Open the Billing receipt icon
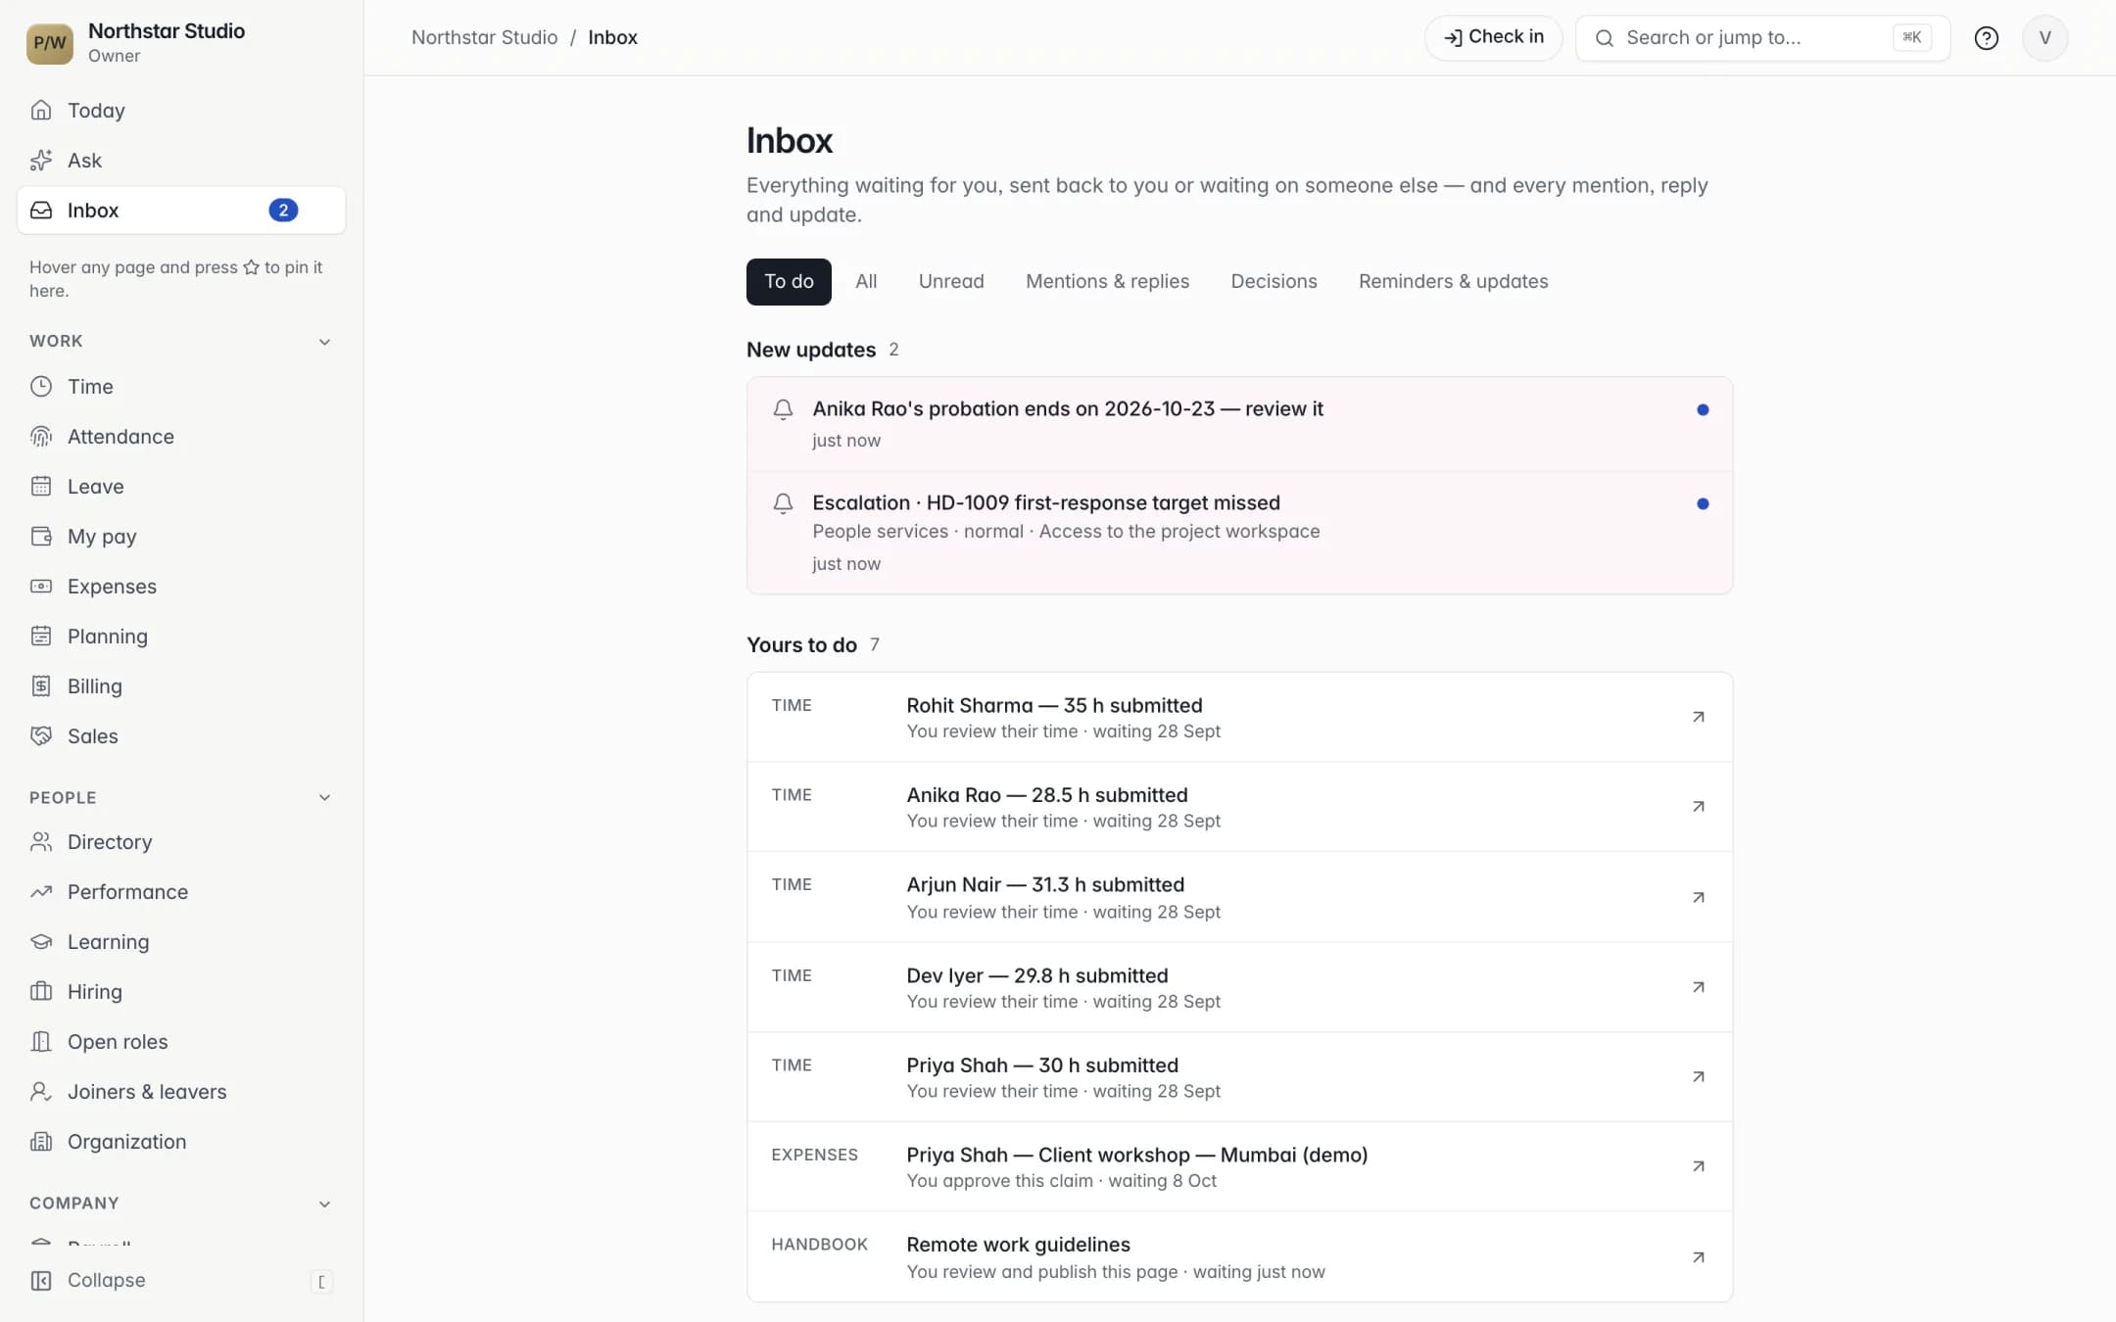 (x=41, y=685)
